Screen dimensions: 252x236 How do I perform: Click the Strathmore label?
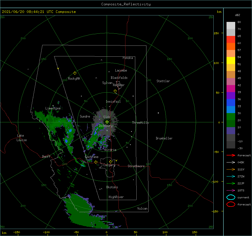(x=136, y=166)
